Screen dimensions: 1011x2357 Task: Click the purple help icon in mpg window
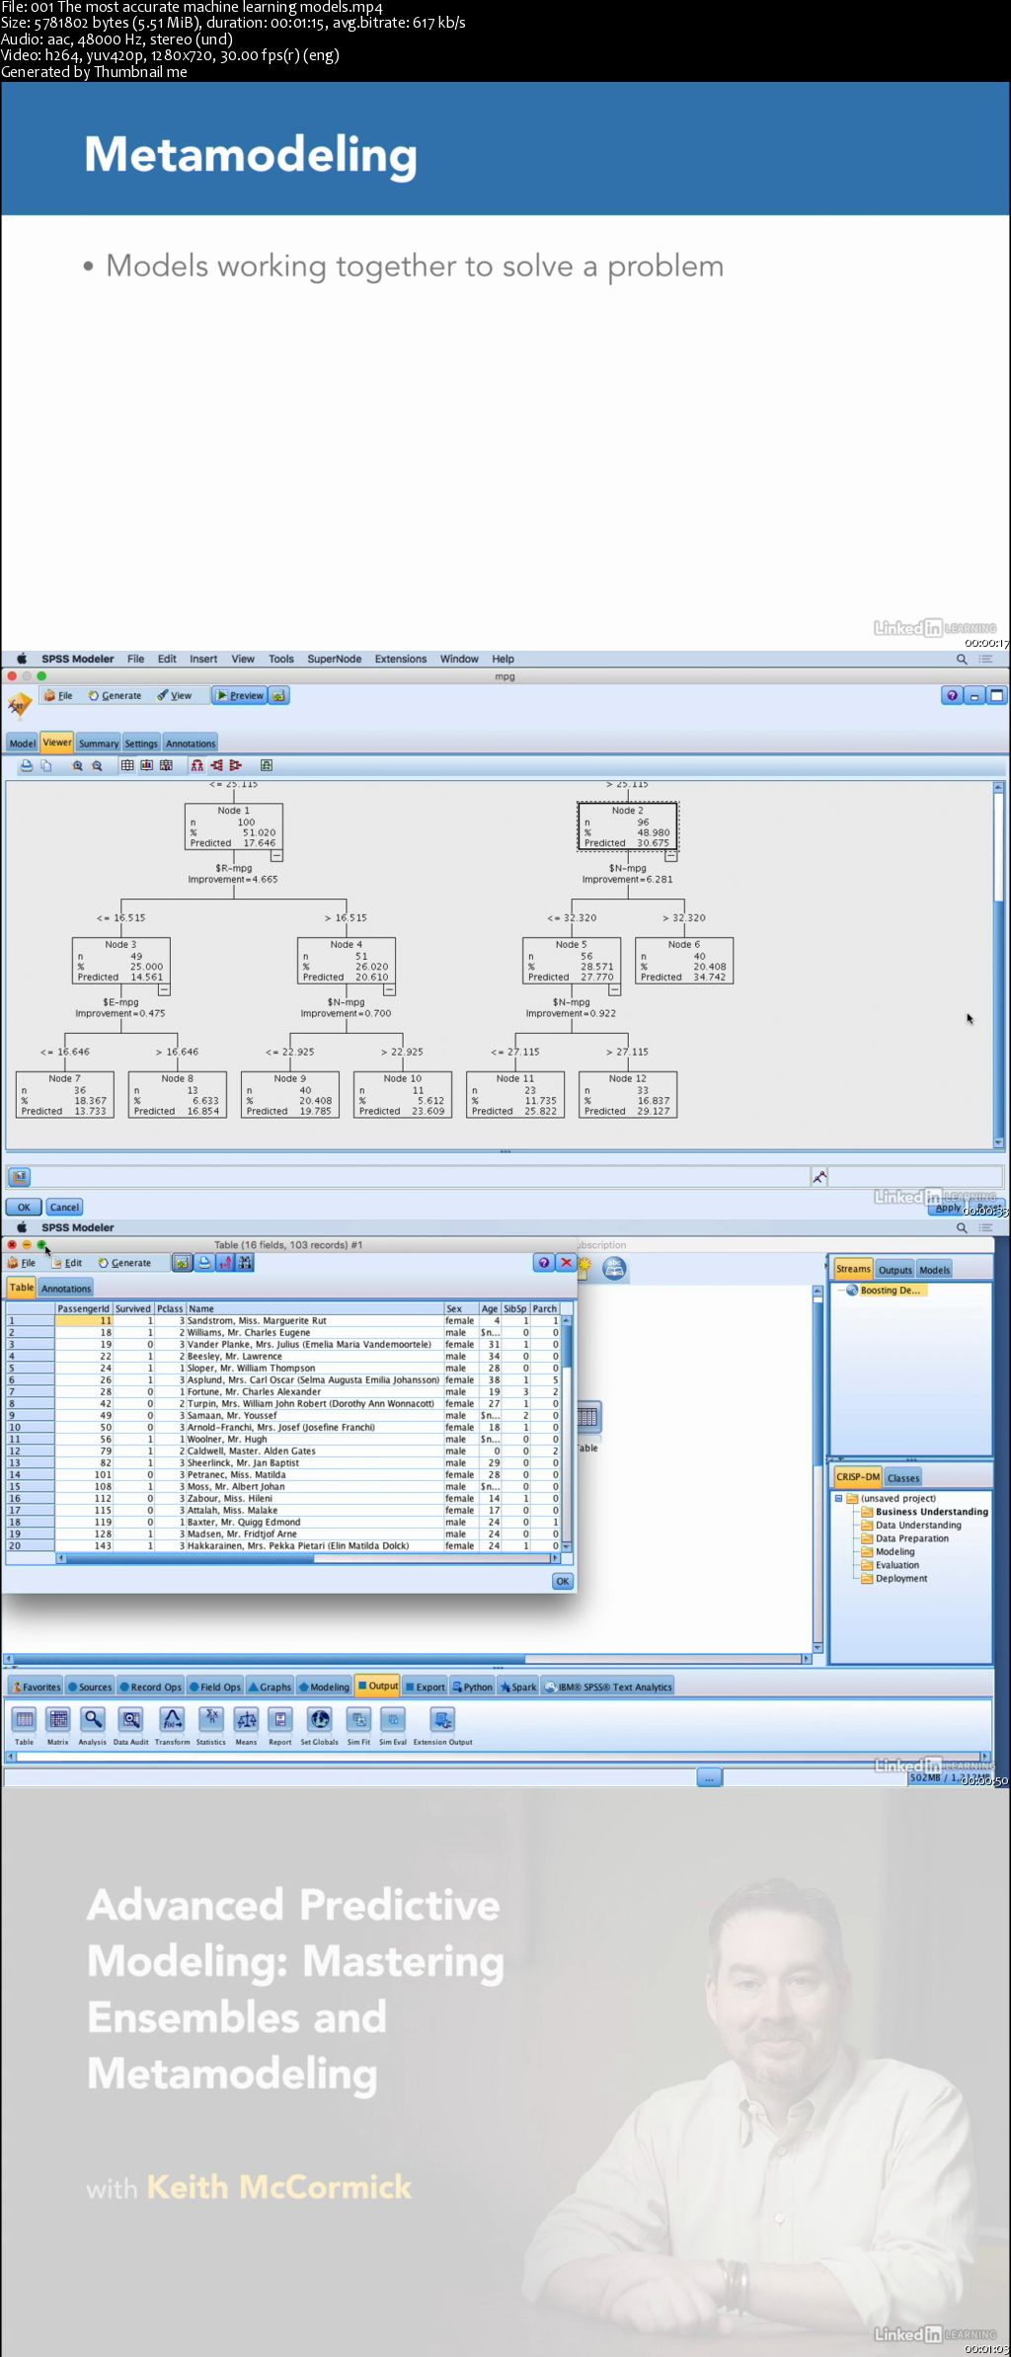click(952, 695)
